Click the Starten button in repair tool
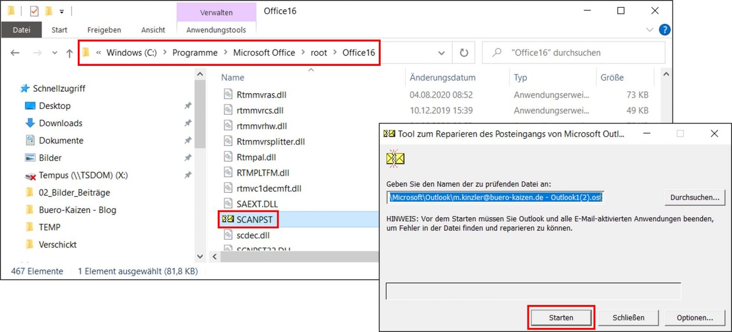The image size is (732, 332). (561, 317)
